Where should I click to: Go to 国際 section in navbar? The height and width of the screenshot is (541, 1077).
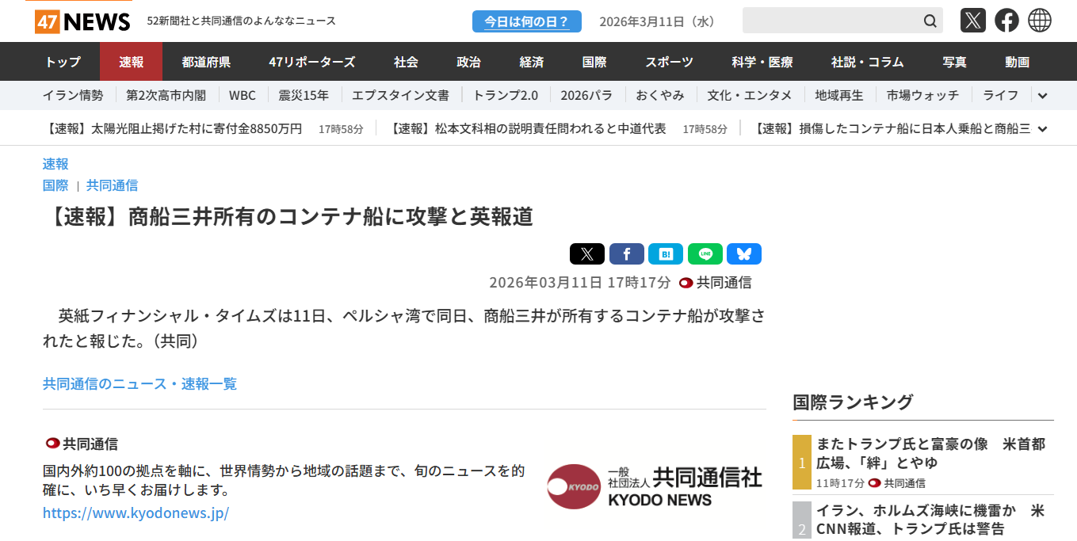coord(594,62)
